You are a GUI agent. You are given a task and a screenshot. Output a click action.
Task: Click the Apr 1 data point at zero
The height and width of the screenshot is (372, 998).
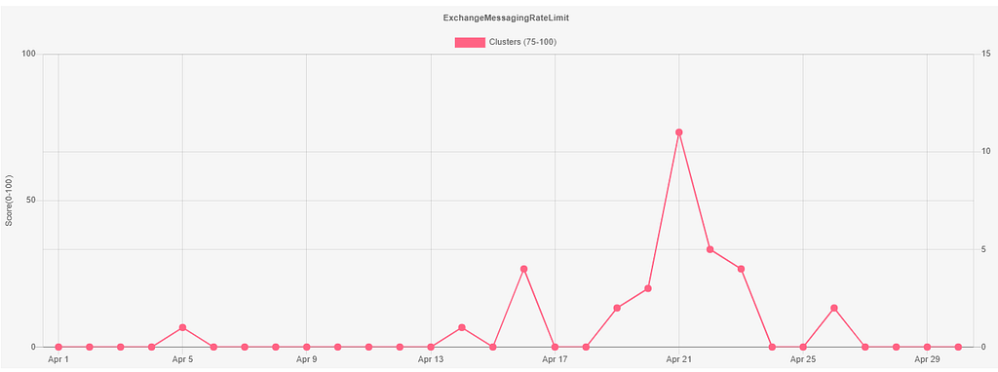coord(58,348)
